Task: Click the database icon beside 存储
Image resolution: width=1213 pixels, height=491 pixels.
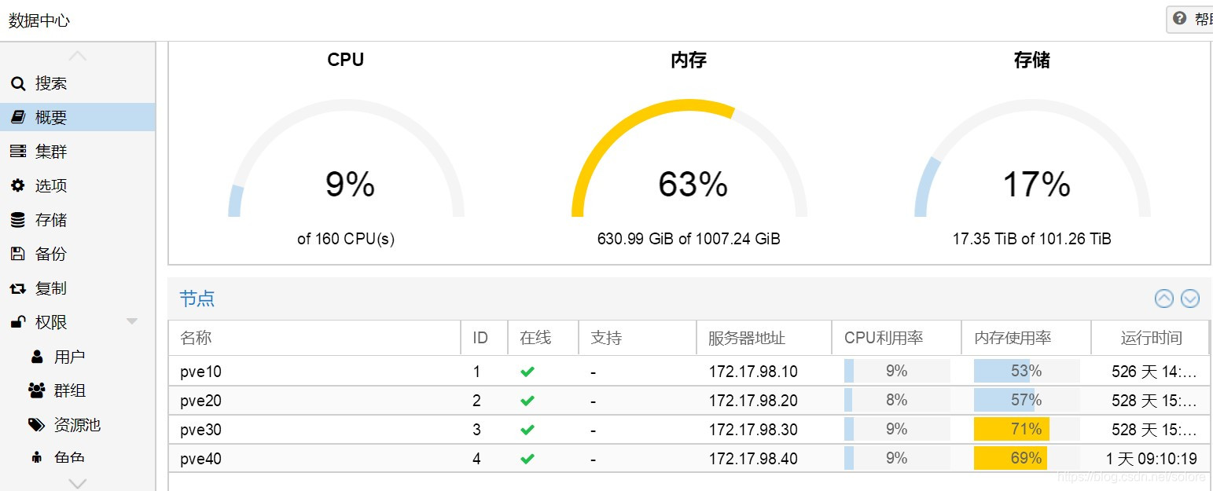Action: pyautogui.click(x=17, y=220)
